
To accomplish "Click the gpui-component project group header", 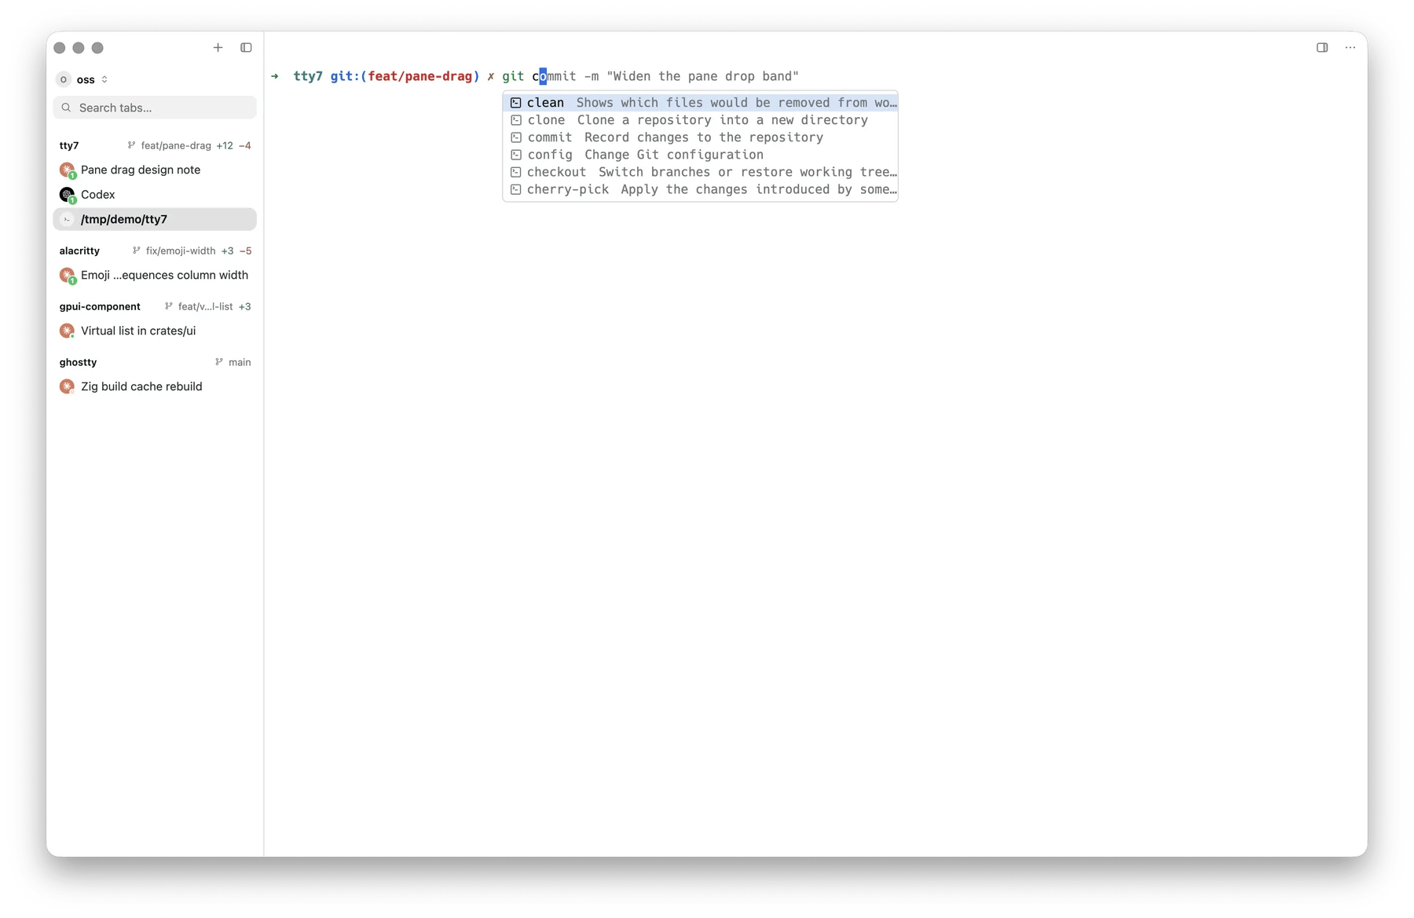I will (100, 306).
